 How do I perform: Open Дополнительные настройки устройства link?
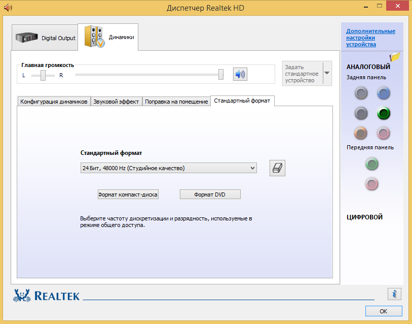(370, 38)
